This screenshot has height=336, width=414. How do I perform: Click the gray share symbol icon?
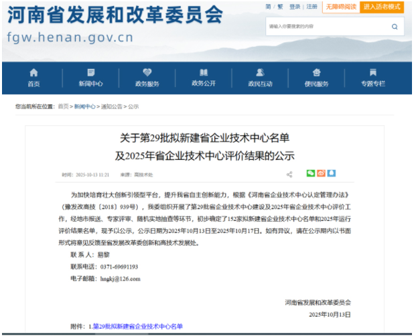click(289, 175)
